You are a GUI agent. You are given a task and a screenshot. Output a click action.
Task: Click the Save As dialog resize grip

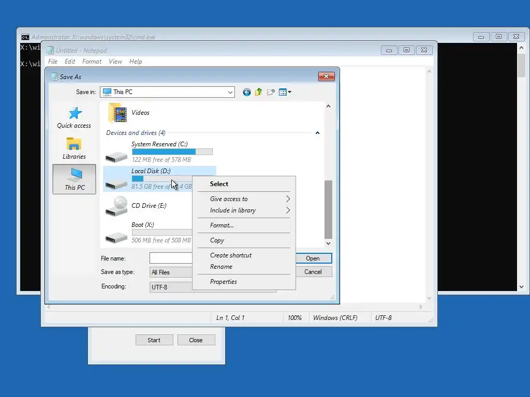[332, 297]
